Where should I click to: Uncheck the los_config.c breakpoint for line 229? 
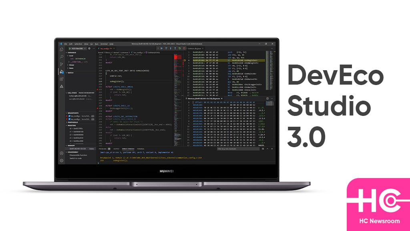click(x=69, y=119)
